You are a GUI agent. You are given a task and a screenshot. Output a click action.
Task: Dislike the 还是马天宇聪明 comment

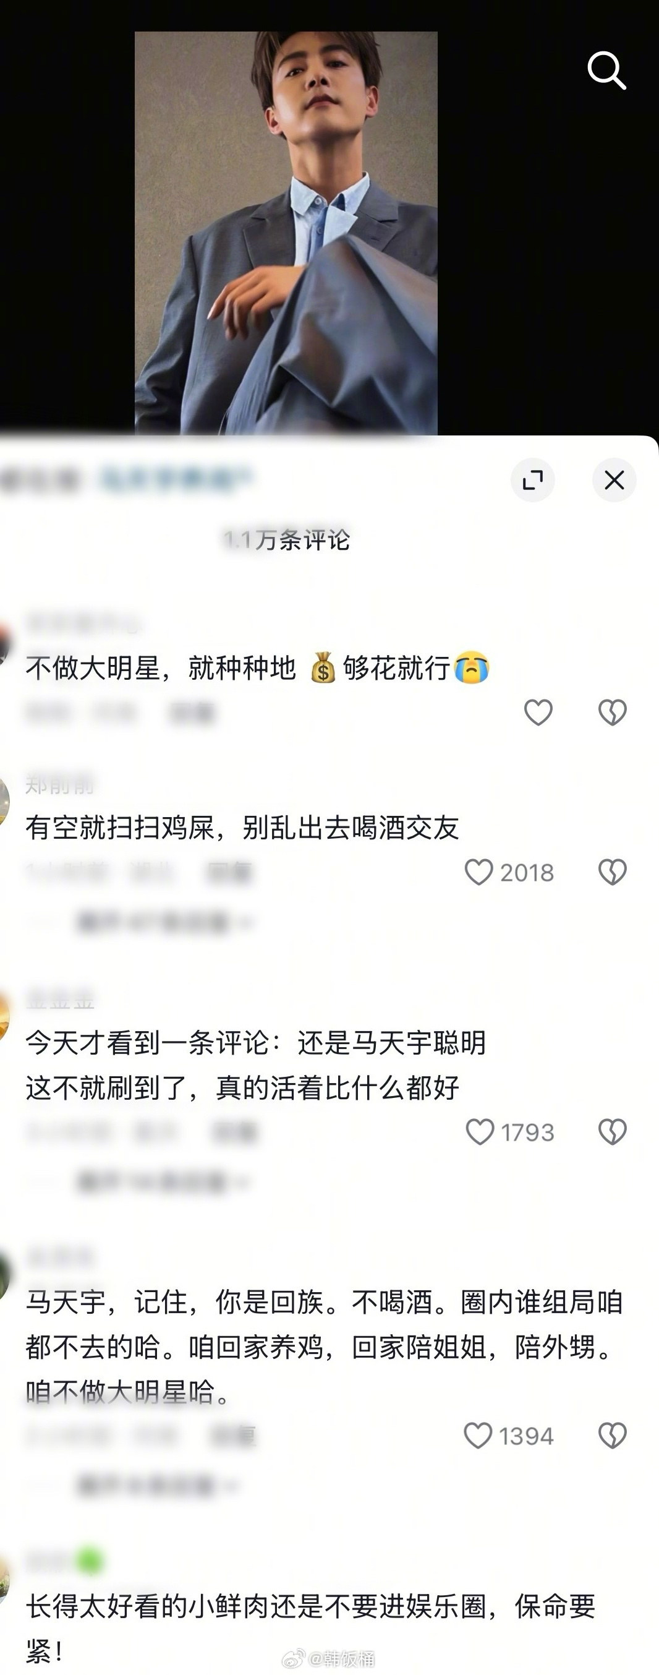coord(612,1132)
